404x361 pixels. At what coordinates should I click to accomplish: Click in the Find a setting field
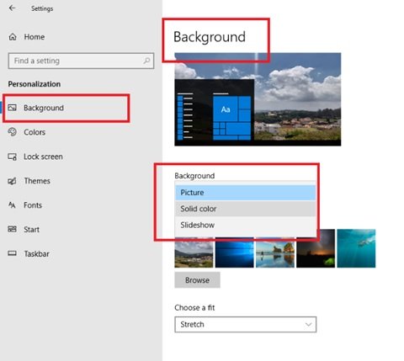(x=81, y=61)
